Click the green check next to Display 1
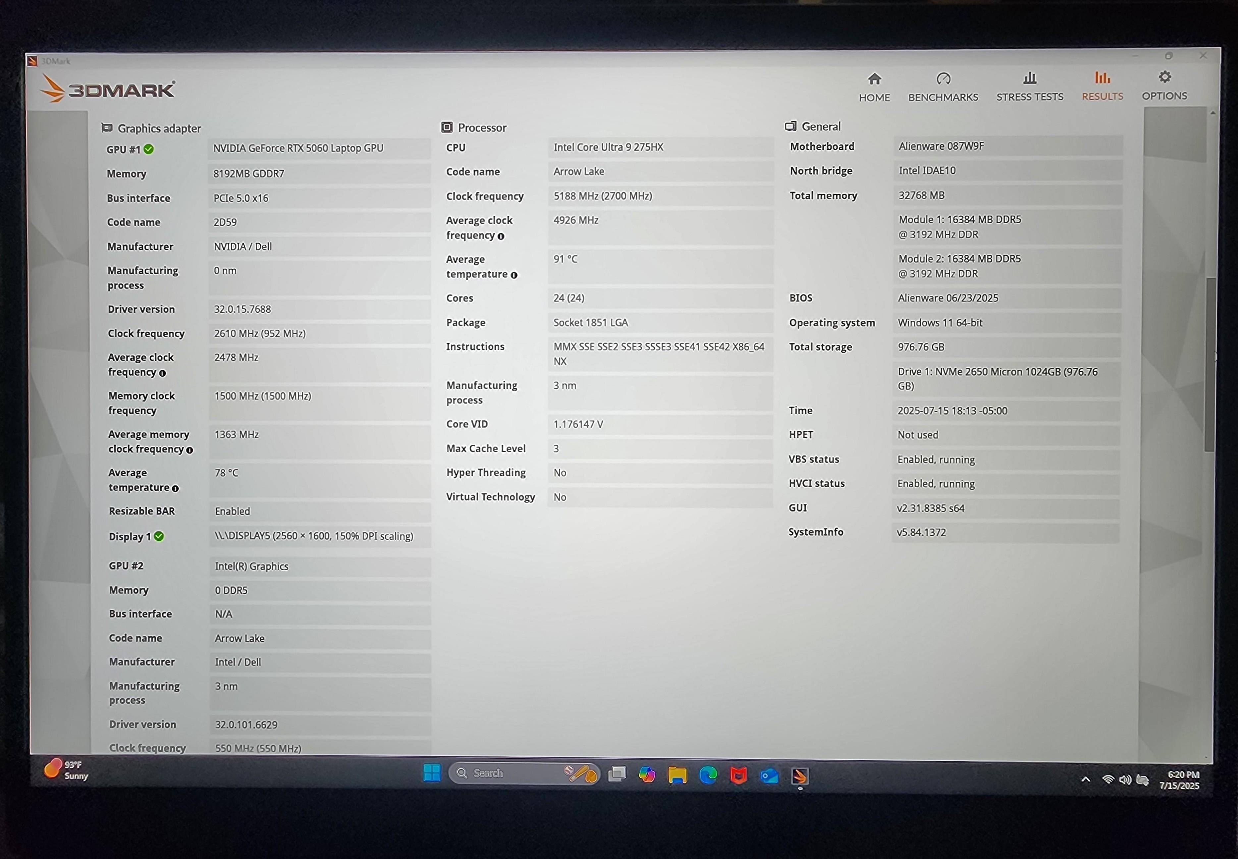The width and height of the screenshot is (1238, 859). (x=159, y=537)
